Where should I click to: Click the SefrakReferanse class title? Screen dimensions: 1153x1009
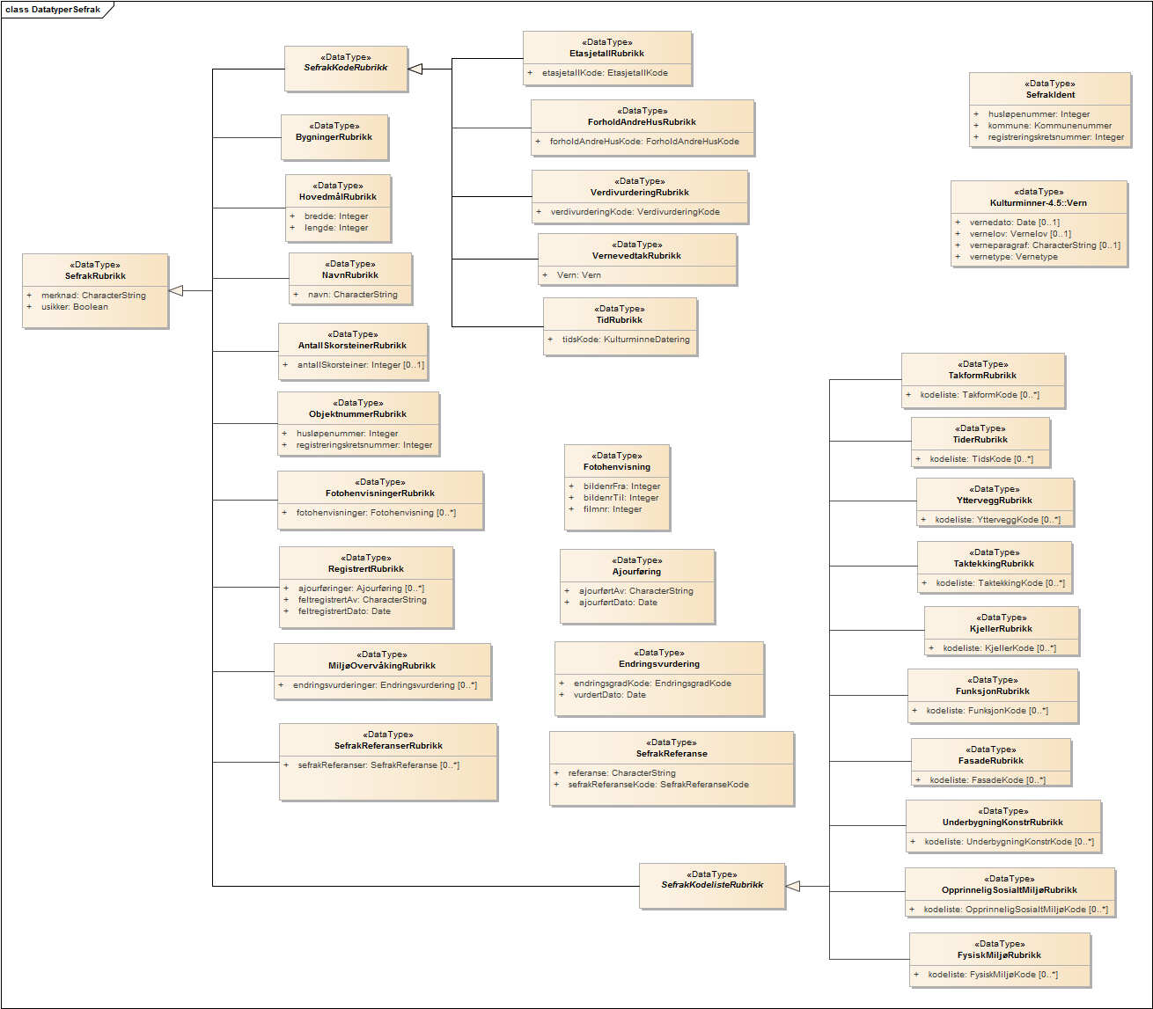(672, 754)
